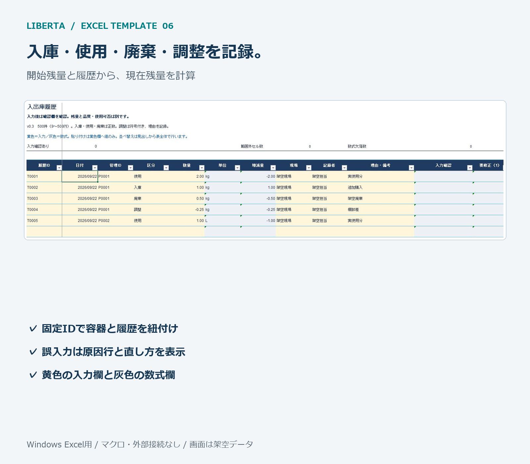Open the 現場 column filter dropdown
Viewport: 530px width, 464px height.
click(x=309, y=168)
